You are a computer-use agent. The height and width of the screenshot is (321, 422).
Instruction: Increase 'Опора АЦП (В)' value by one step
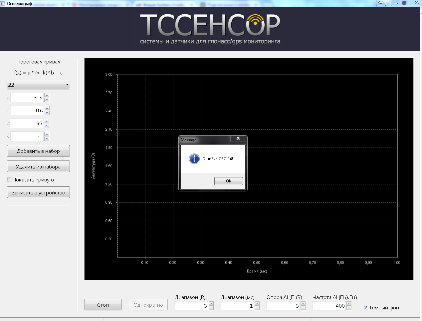303,304
